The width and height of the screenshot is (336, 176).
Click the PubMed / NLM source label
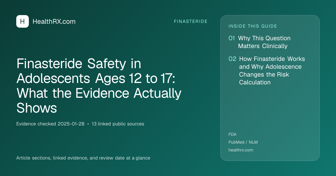tap(243, 142)
